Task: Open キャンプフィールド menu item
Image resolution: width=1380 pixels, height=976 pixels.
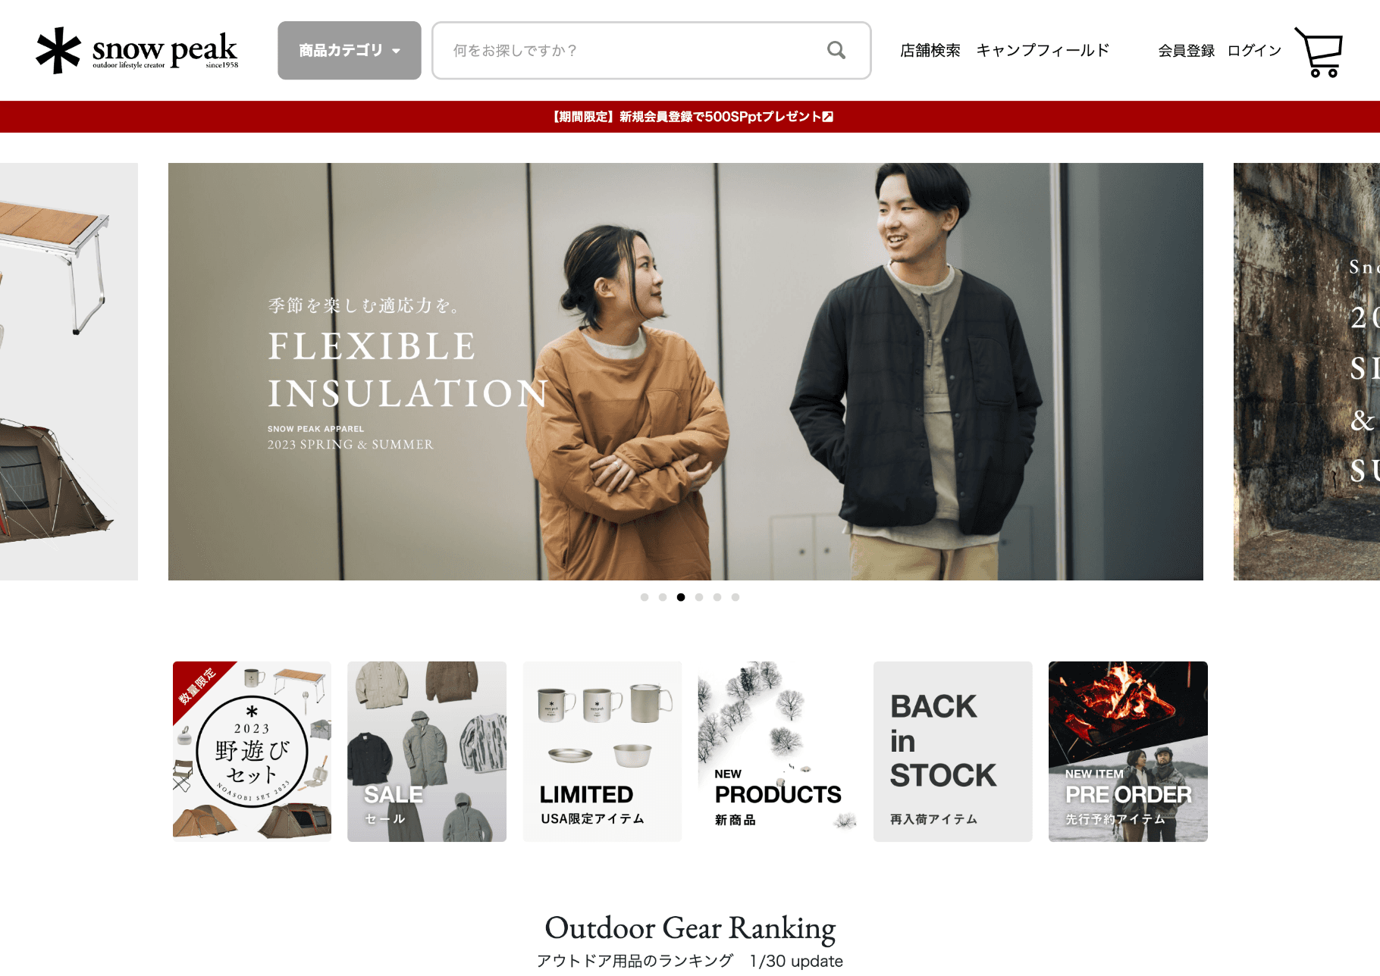Action: pyautogui.click(x=1043, y=50)
